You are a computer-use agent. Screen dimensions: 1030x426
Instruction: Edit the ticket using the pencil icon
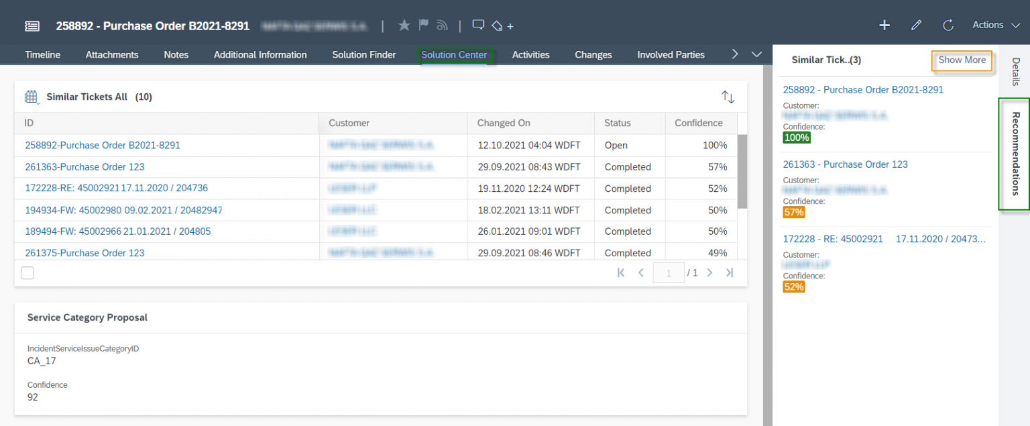[x=916, y=25]
